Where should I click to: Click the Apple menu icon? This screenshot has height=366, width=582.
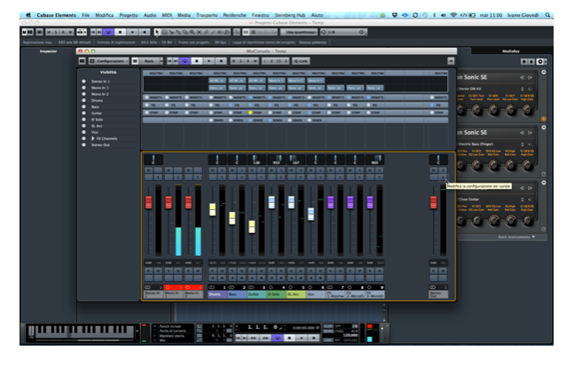28,15
